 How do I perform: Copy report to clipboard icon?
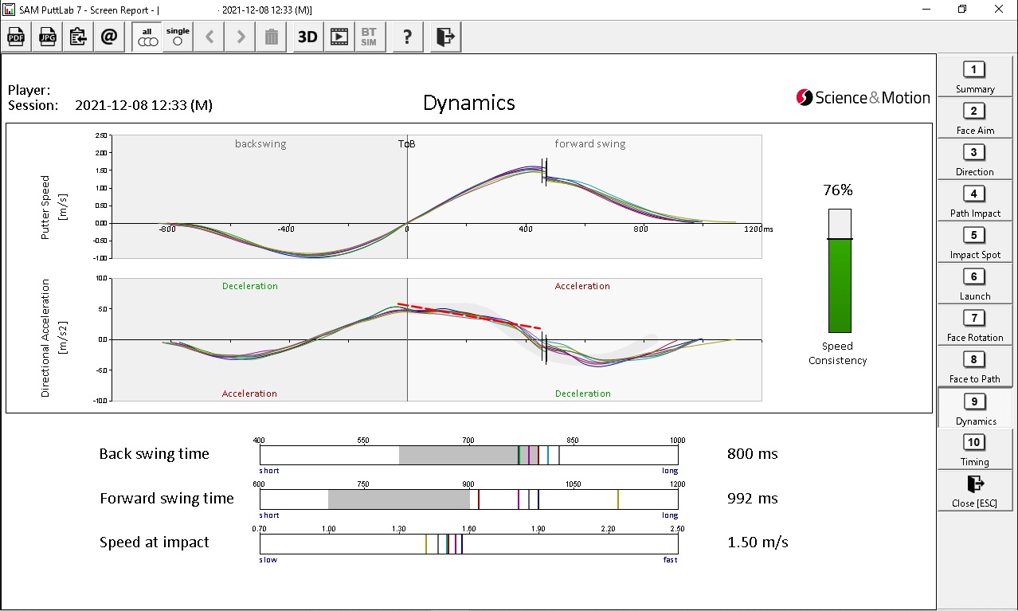point(78,37)
